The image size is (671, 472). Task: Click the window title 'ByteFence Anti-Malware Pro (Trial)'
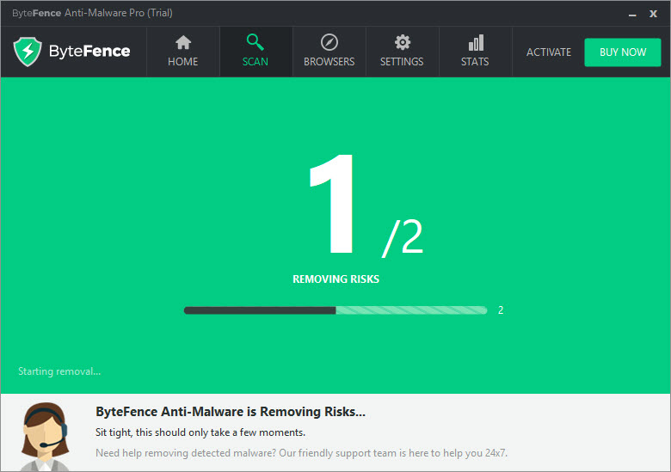coord(92,13)
